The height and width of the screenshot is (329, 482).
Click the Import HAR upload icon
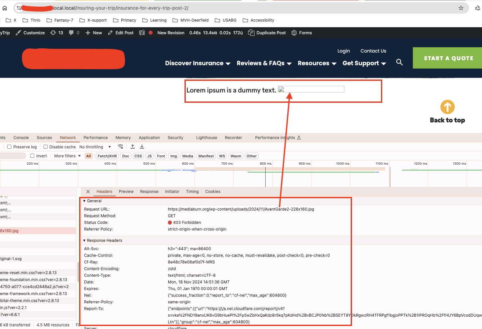(x=133, y=147)
